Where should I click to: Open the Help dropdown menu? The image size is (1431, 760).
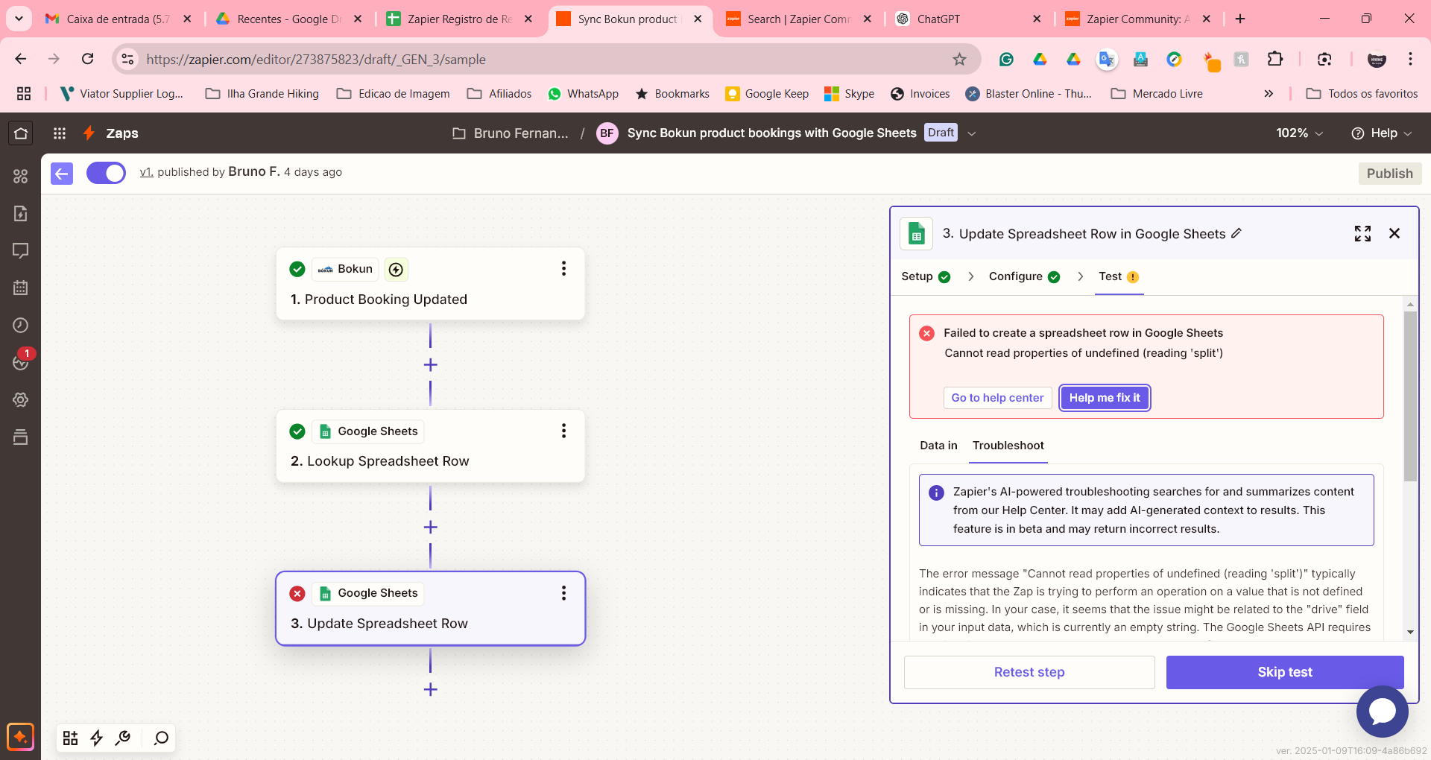click(x=1381, y=133)
